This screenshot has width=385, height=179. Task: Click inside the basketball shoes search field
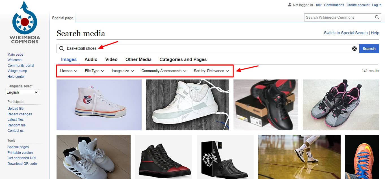(208, 49)
